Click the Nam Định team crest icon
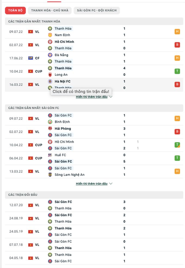Viewport: 185px width, 268px height. click(50, 35)
